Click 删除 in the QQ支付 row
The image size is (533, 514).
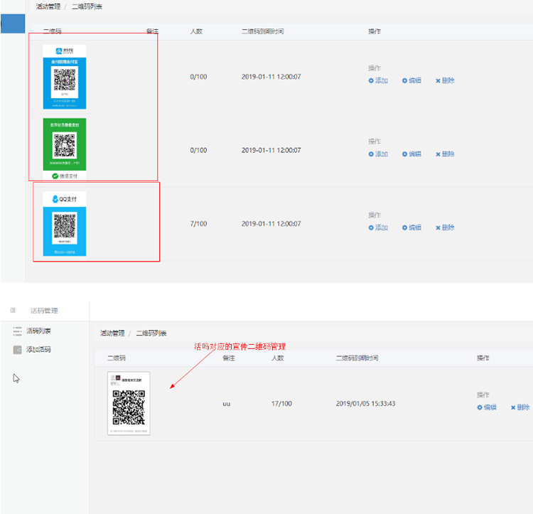tap(445, 227)
